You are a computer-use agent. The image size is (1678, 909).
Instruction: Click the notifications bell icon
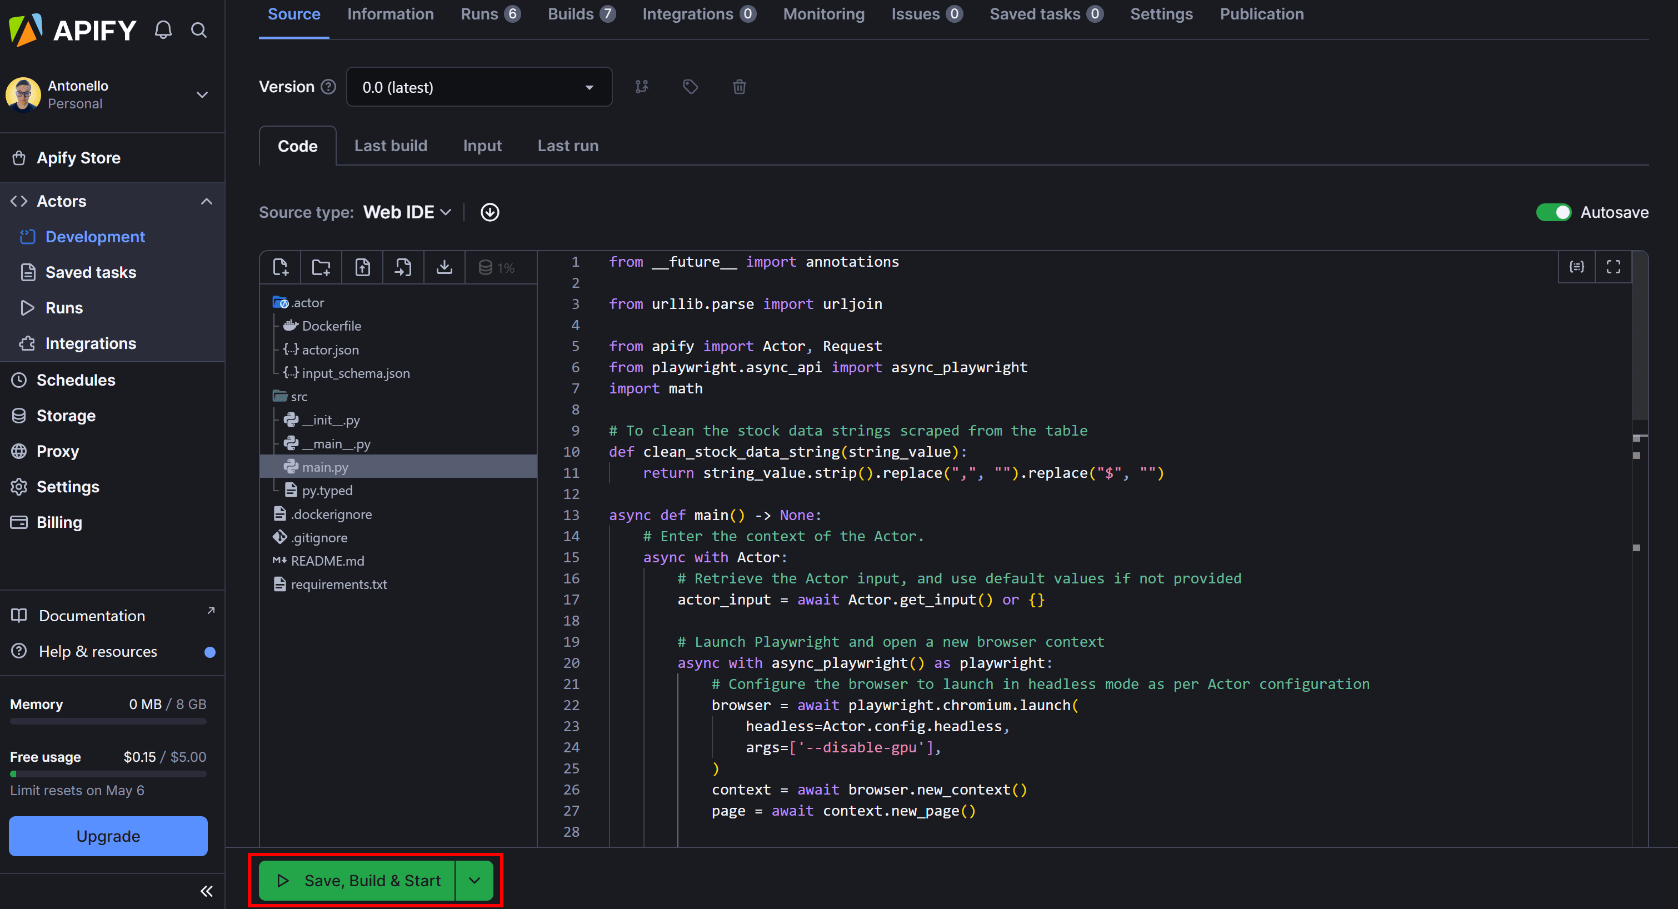tap(163, 30)
